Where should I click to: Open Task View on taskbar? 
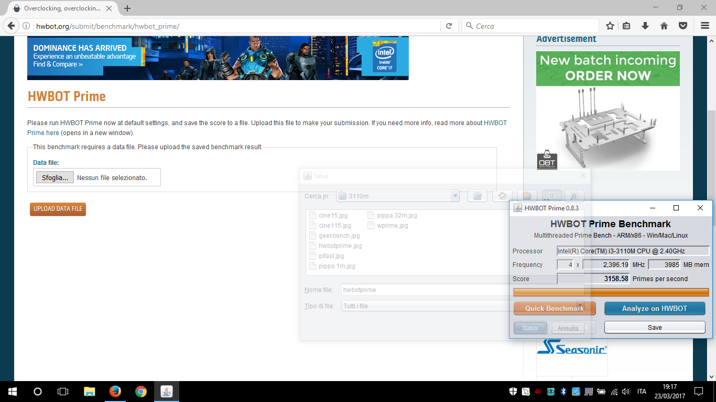(63, 391)
